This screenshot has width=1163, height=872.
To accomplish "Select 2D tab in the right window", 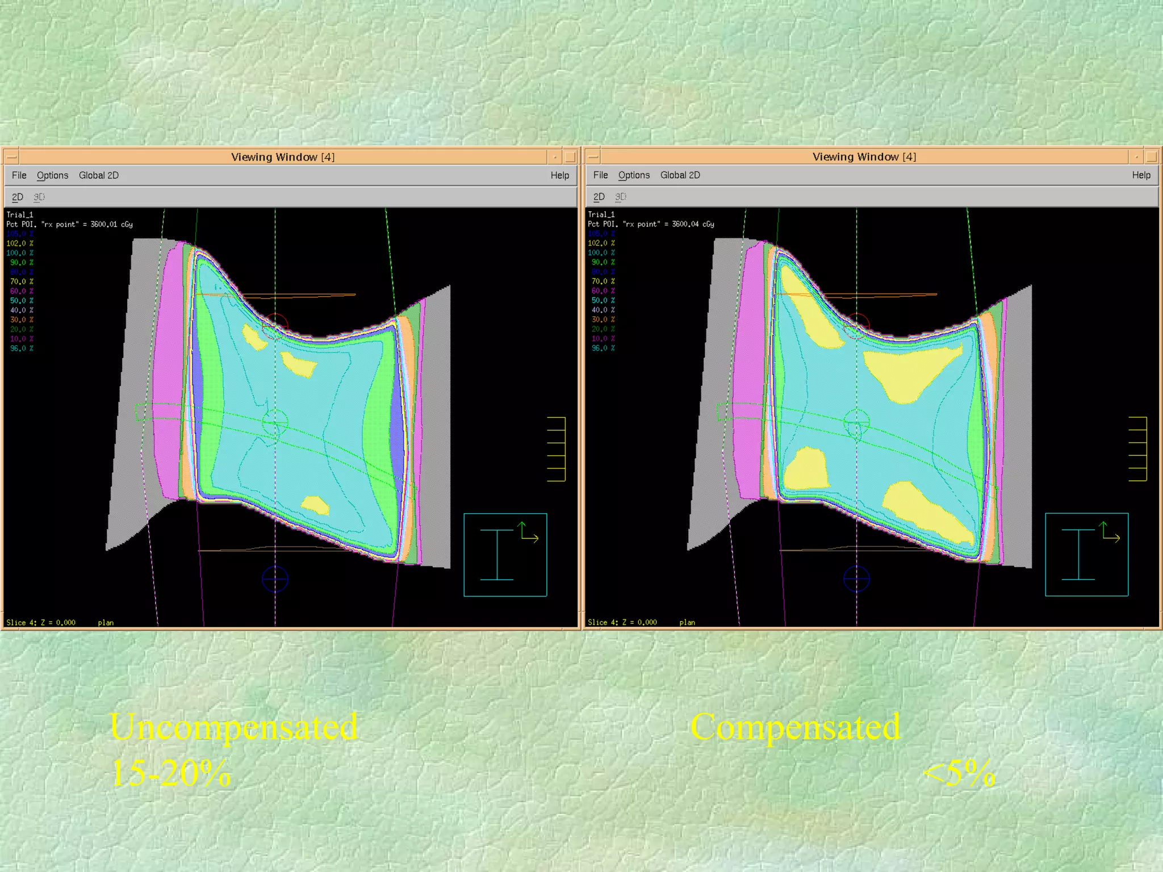I will tap(599, 196).
